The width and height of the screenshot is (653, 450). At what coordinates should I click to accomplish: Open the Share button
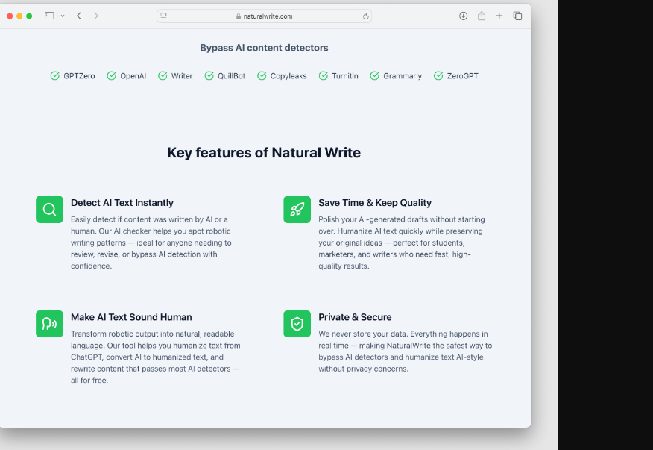pos(482,16)
